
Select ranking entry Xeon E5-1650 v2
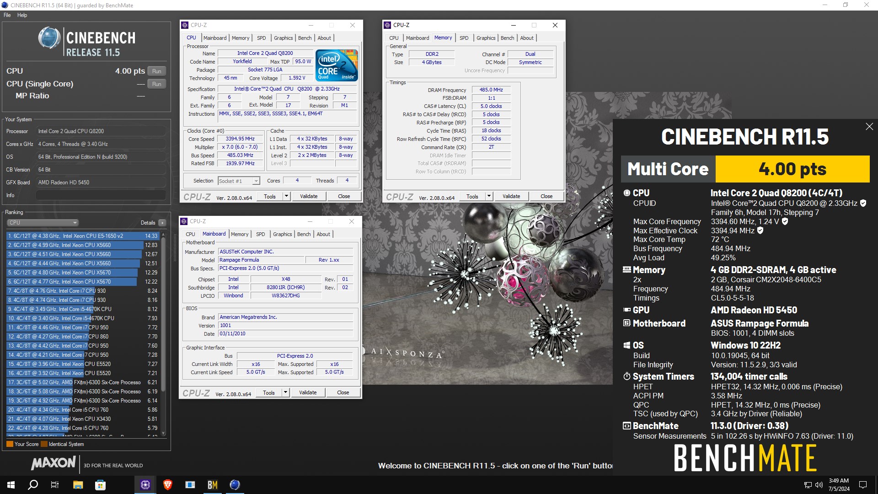pos(83,236)
